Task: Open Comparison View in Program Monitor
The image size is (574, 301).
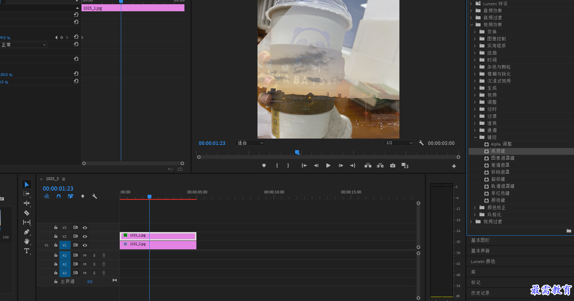Action: (405, 166)
